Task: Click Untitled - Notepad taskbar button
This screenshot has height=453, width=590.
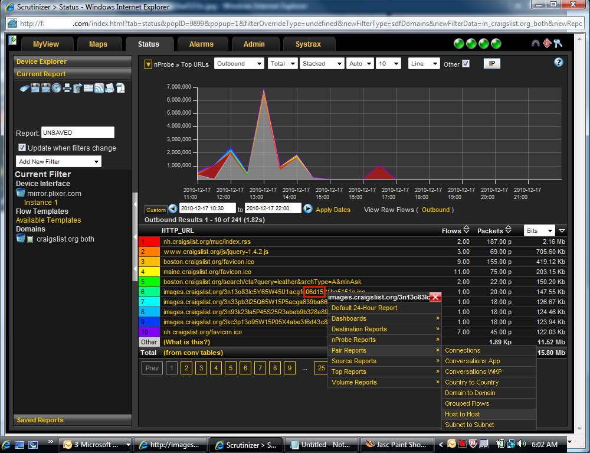Action: (320, 445)
